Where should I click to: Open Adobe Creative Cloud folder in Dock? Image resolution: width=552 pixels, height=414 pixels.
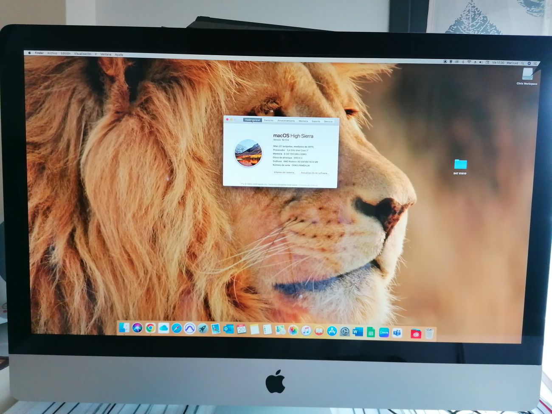click(416, 334)
